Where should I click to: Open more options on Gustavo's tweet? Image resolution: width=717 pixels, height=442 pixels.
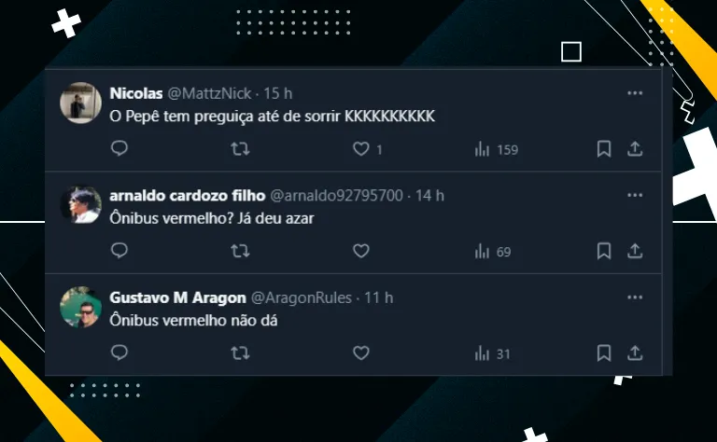click(635, 297)
